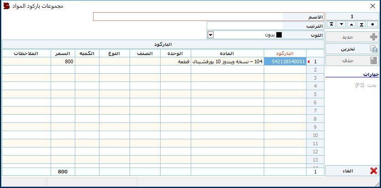Click the حذف delete icon
The width and height of the screenshot is (381, 188).
click(373, 61)
